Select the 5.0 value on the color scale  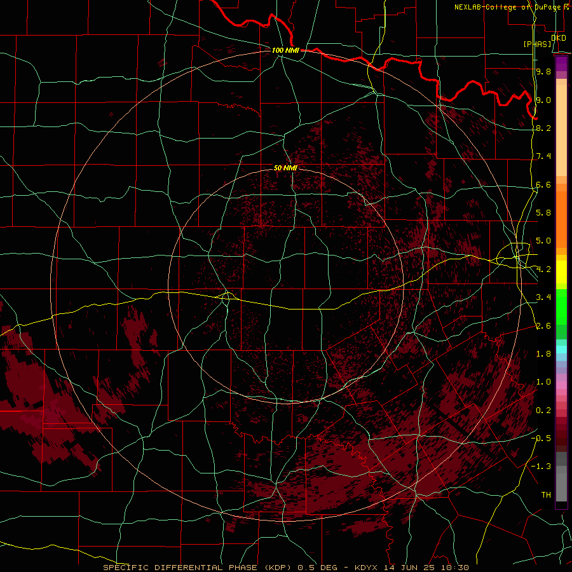coord(543,241)
